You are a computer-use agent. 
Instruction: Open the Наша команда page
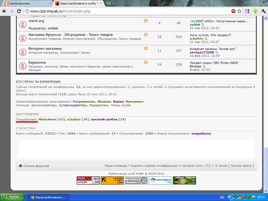click(x=116, y=166)
